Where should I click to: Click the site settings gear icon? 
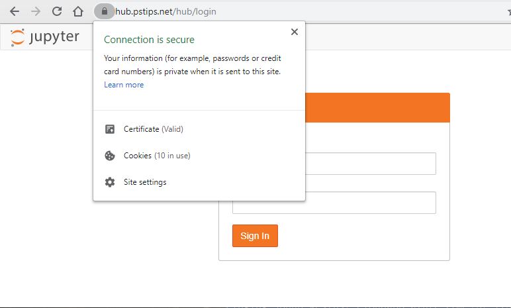(110, 182)
